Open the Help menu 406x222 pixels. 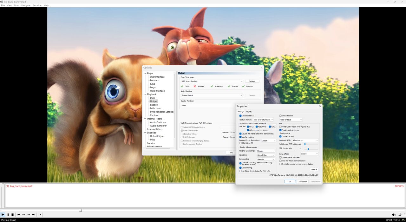(47, 5)
